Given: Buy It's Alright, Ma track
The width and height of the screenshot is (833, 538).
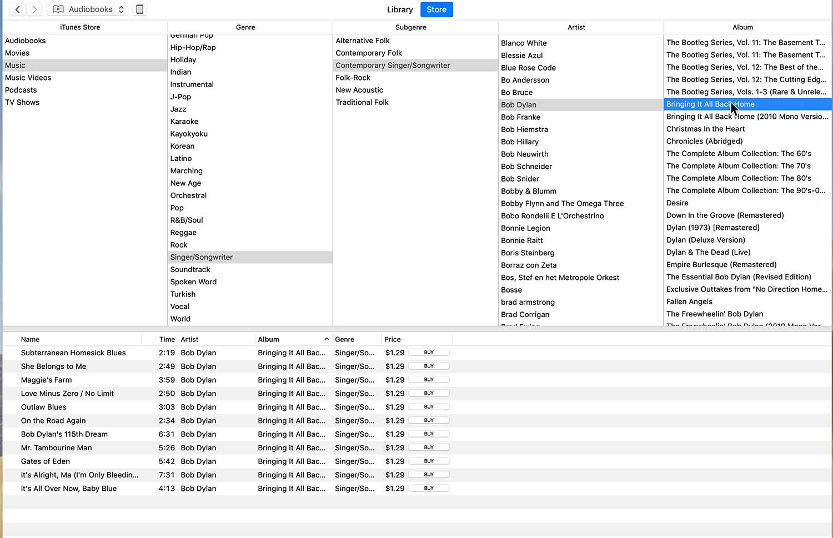Looking at the screenshot, I should click(429, 475).
